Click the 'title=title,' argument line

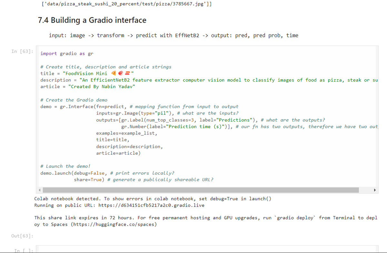pyautogui.click(x=113, y=140)
